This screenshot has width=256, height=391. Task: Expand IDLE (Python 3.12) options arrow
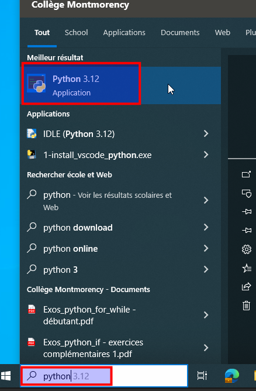pos(206,133)
